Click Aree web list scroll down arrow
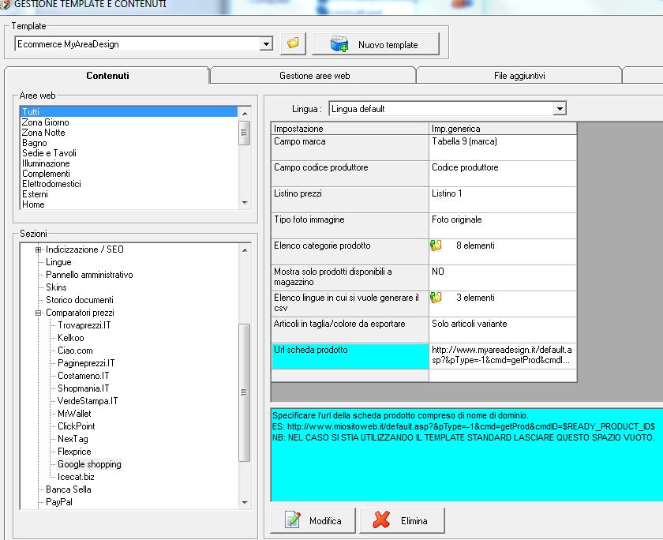This screenshot has height=540, width=663. tap(245, 203)
